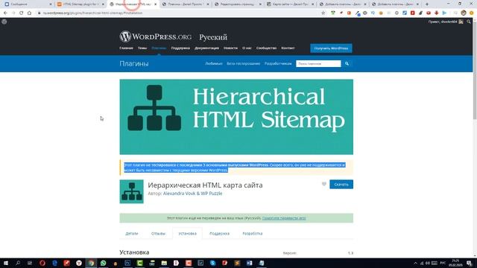Open Skype from the taskbar
The image size is (477, 268).
212,263
